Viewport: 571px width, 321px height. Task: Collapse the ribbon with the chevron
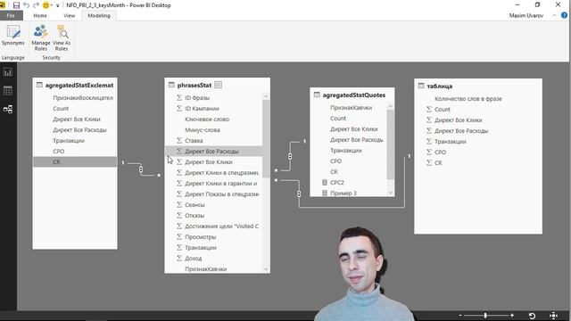click(x=554, y=15)
